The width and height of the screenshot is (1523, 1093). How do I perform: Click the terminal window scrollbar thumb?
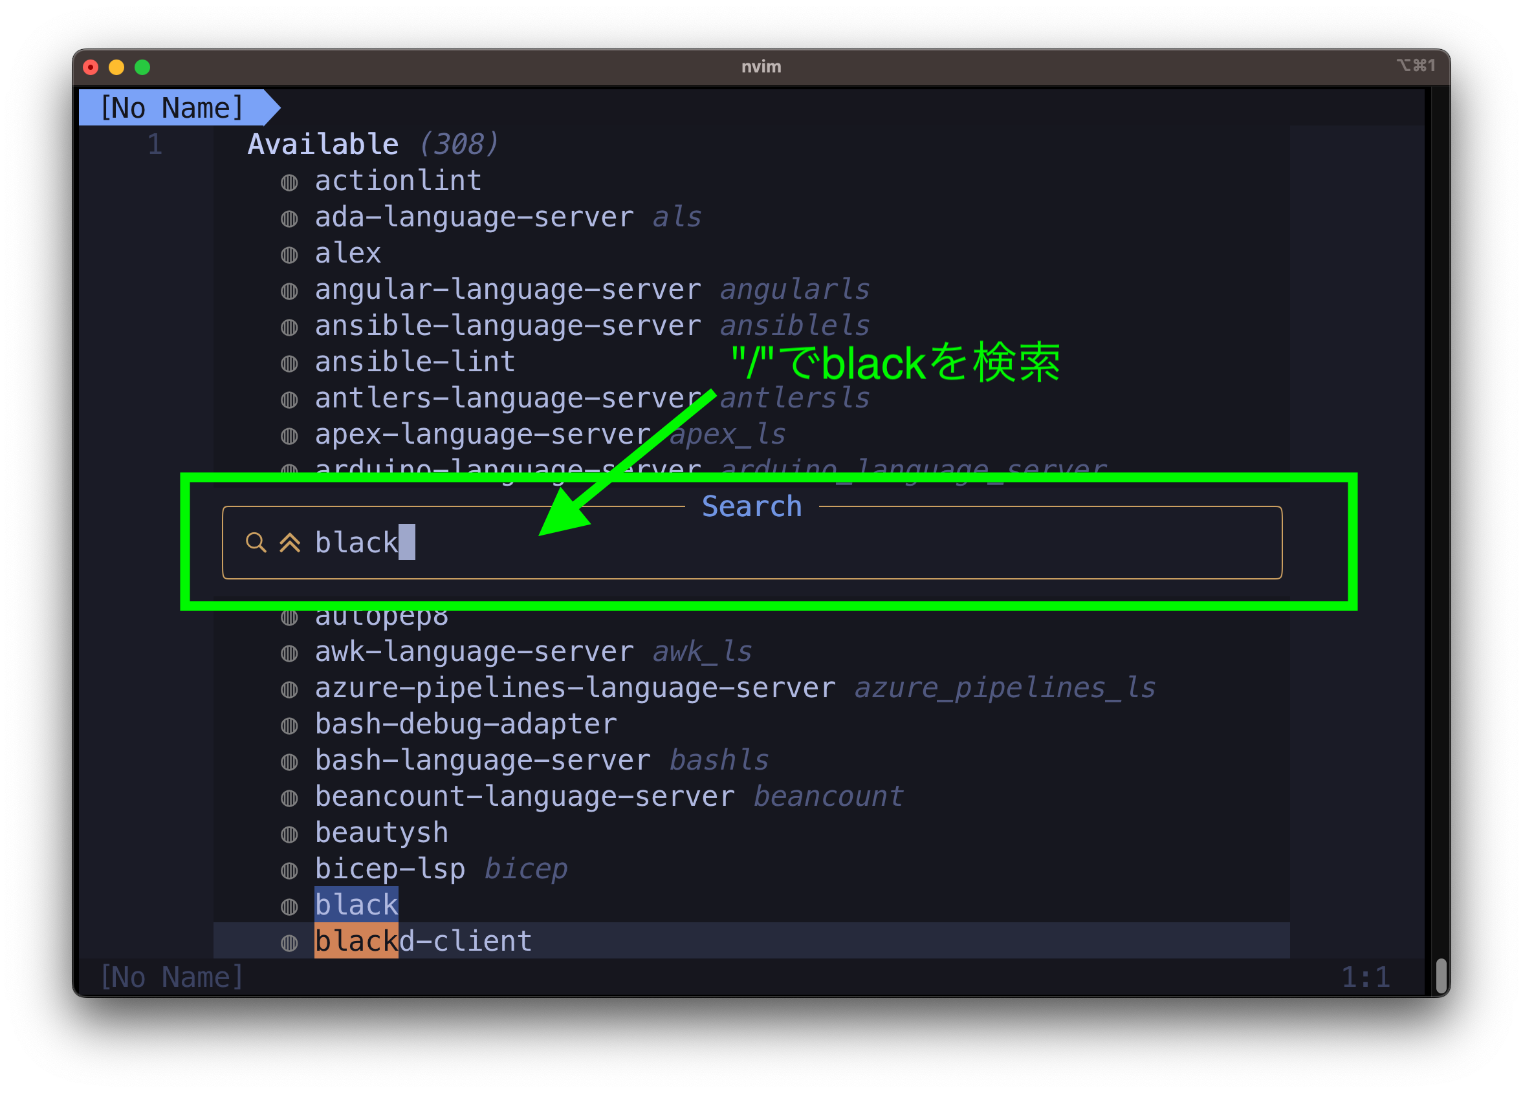[x=1441, y=976]
